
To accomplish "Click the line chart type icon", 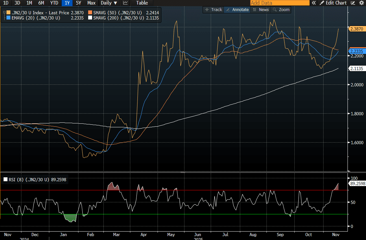I will click(x=125, y=3).
